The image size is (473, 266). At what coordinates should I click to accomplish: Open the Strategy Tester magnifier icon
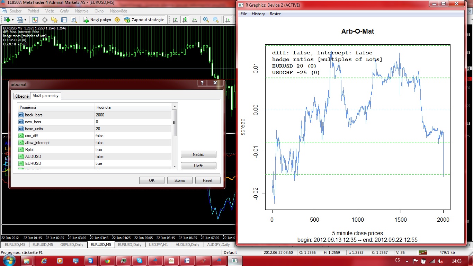point(74,20)
